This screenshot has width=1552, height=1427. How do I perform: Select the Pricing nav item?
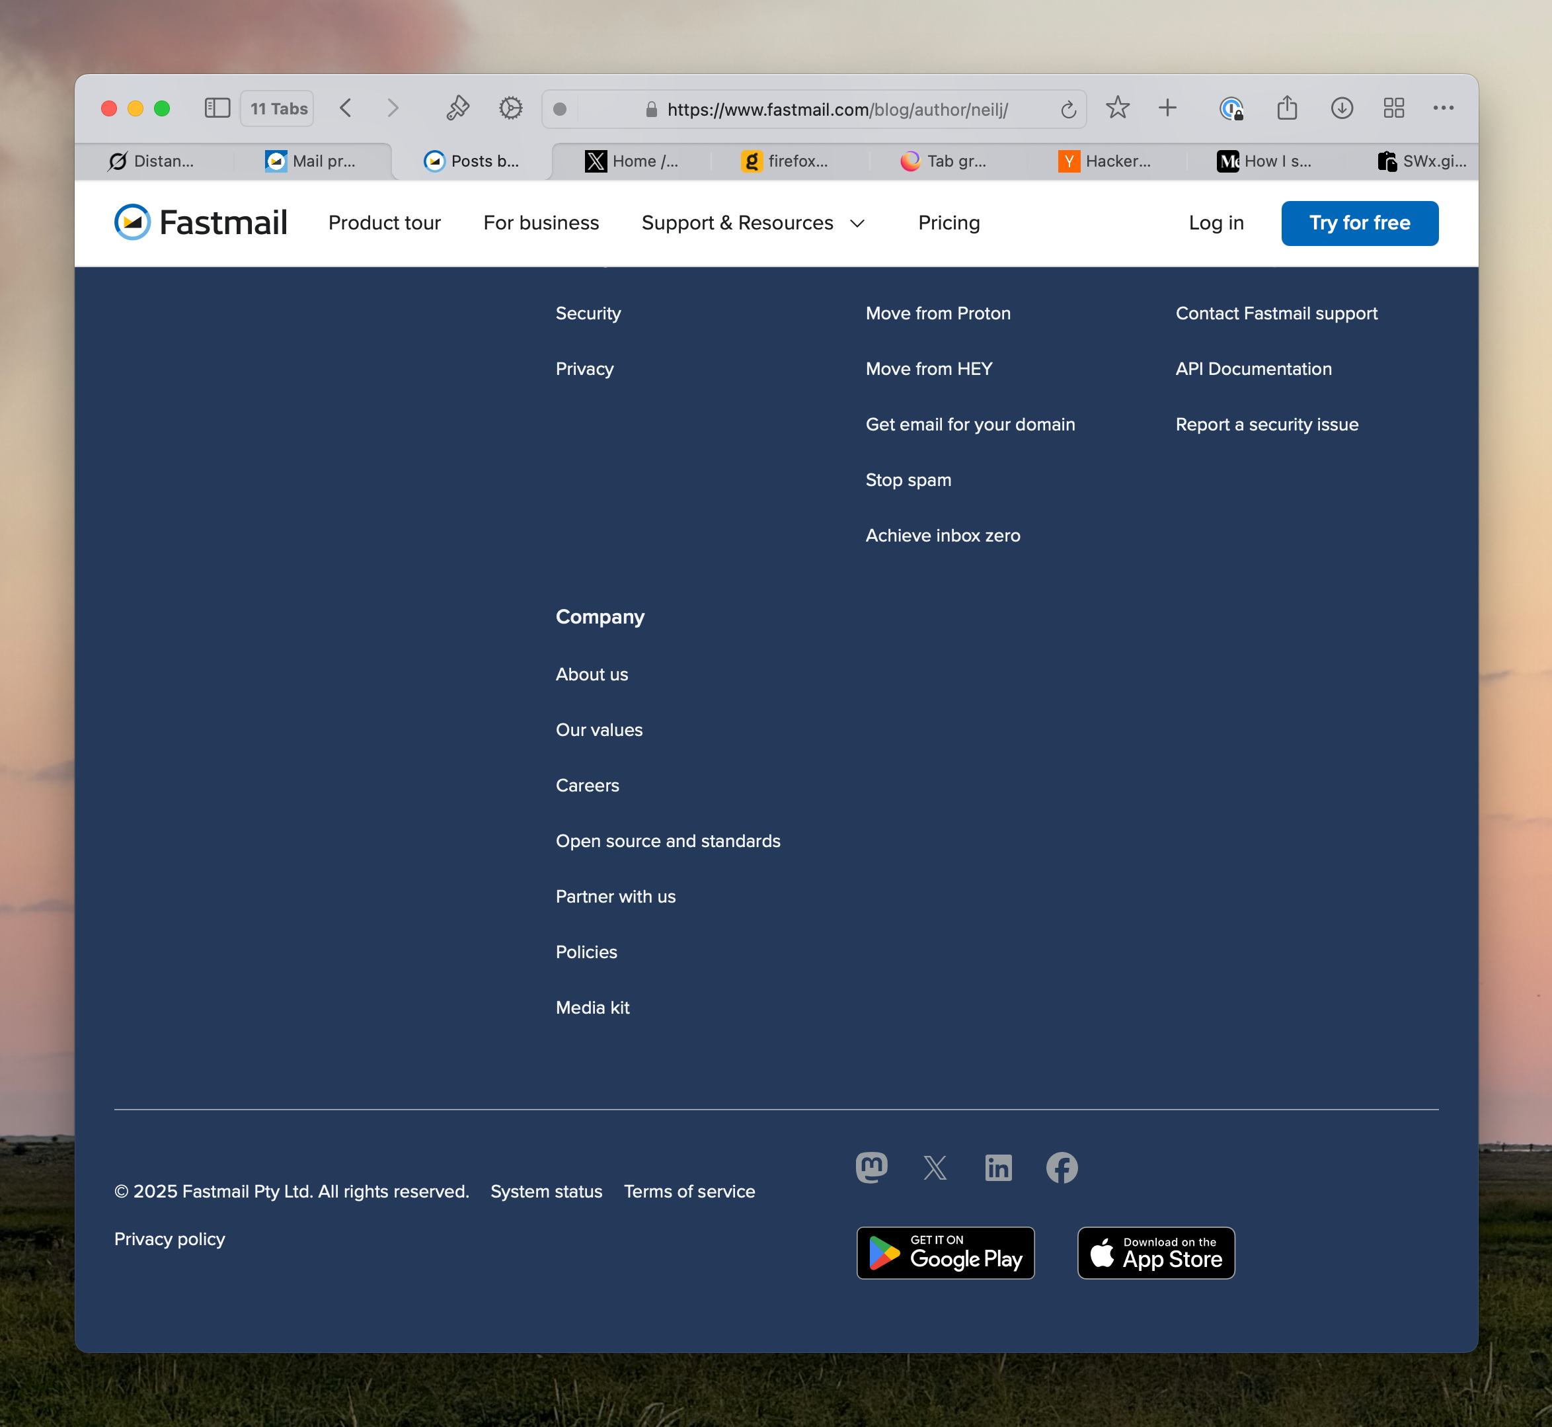tap(949, 223)
